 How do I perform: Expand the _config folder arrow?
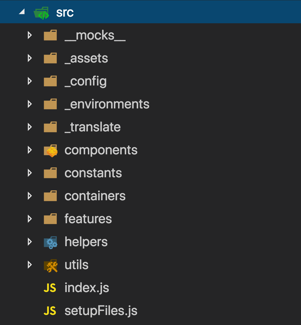tap(30, 81)
